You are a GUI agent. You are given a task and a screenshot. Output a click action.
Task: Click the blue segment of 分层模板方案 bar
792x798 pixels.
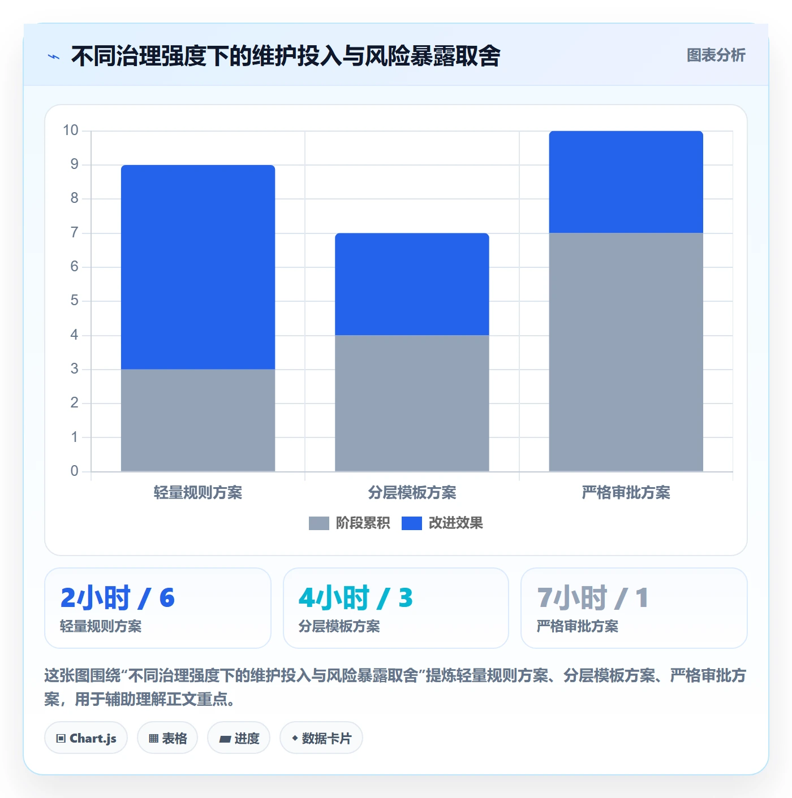(x=412, y=284)
